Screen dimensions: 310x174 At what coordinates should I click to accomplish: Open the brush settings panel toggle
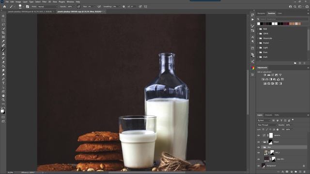(x=28, y=6)
